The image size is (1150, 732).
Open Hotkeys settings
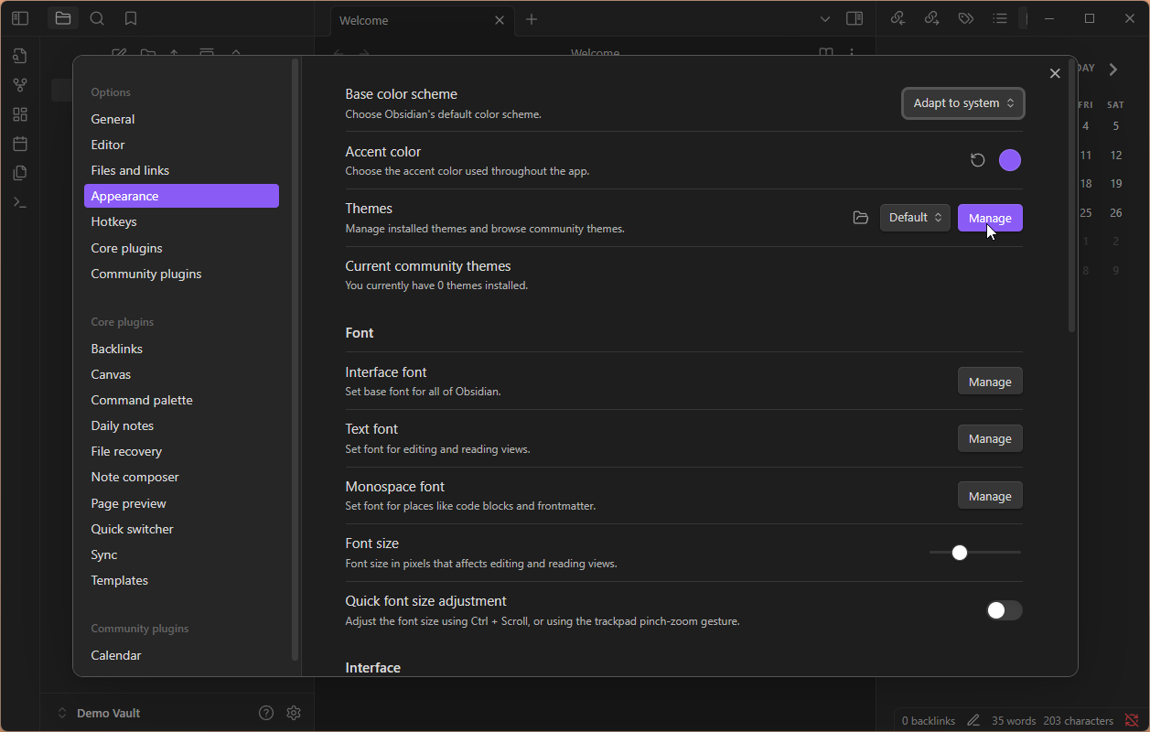click(181, 221)
